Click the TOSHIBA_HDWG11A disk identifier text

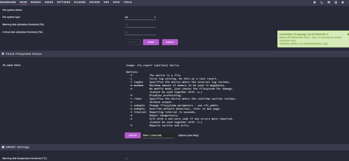303,44
